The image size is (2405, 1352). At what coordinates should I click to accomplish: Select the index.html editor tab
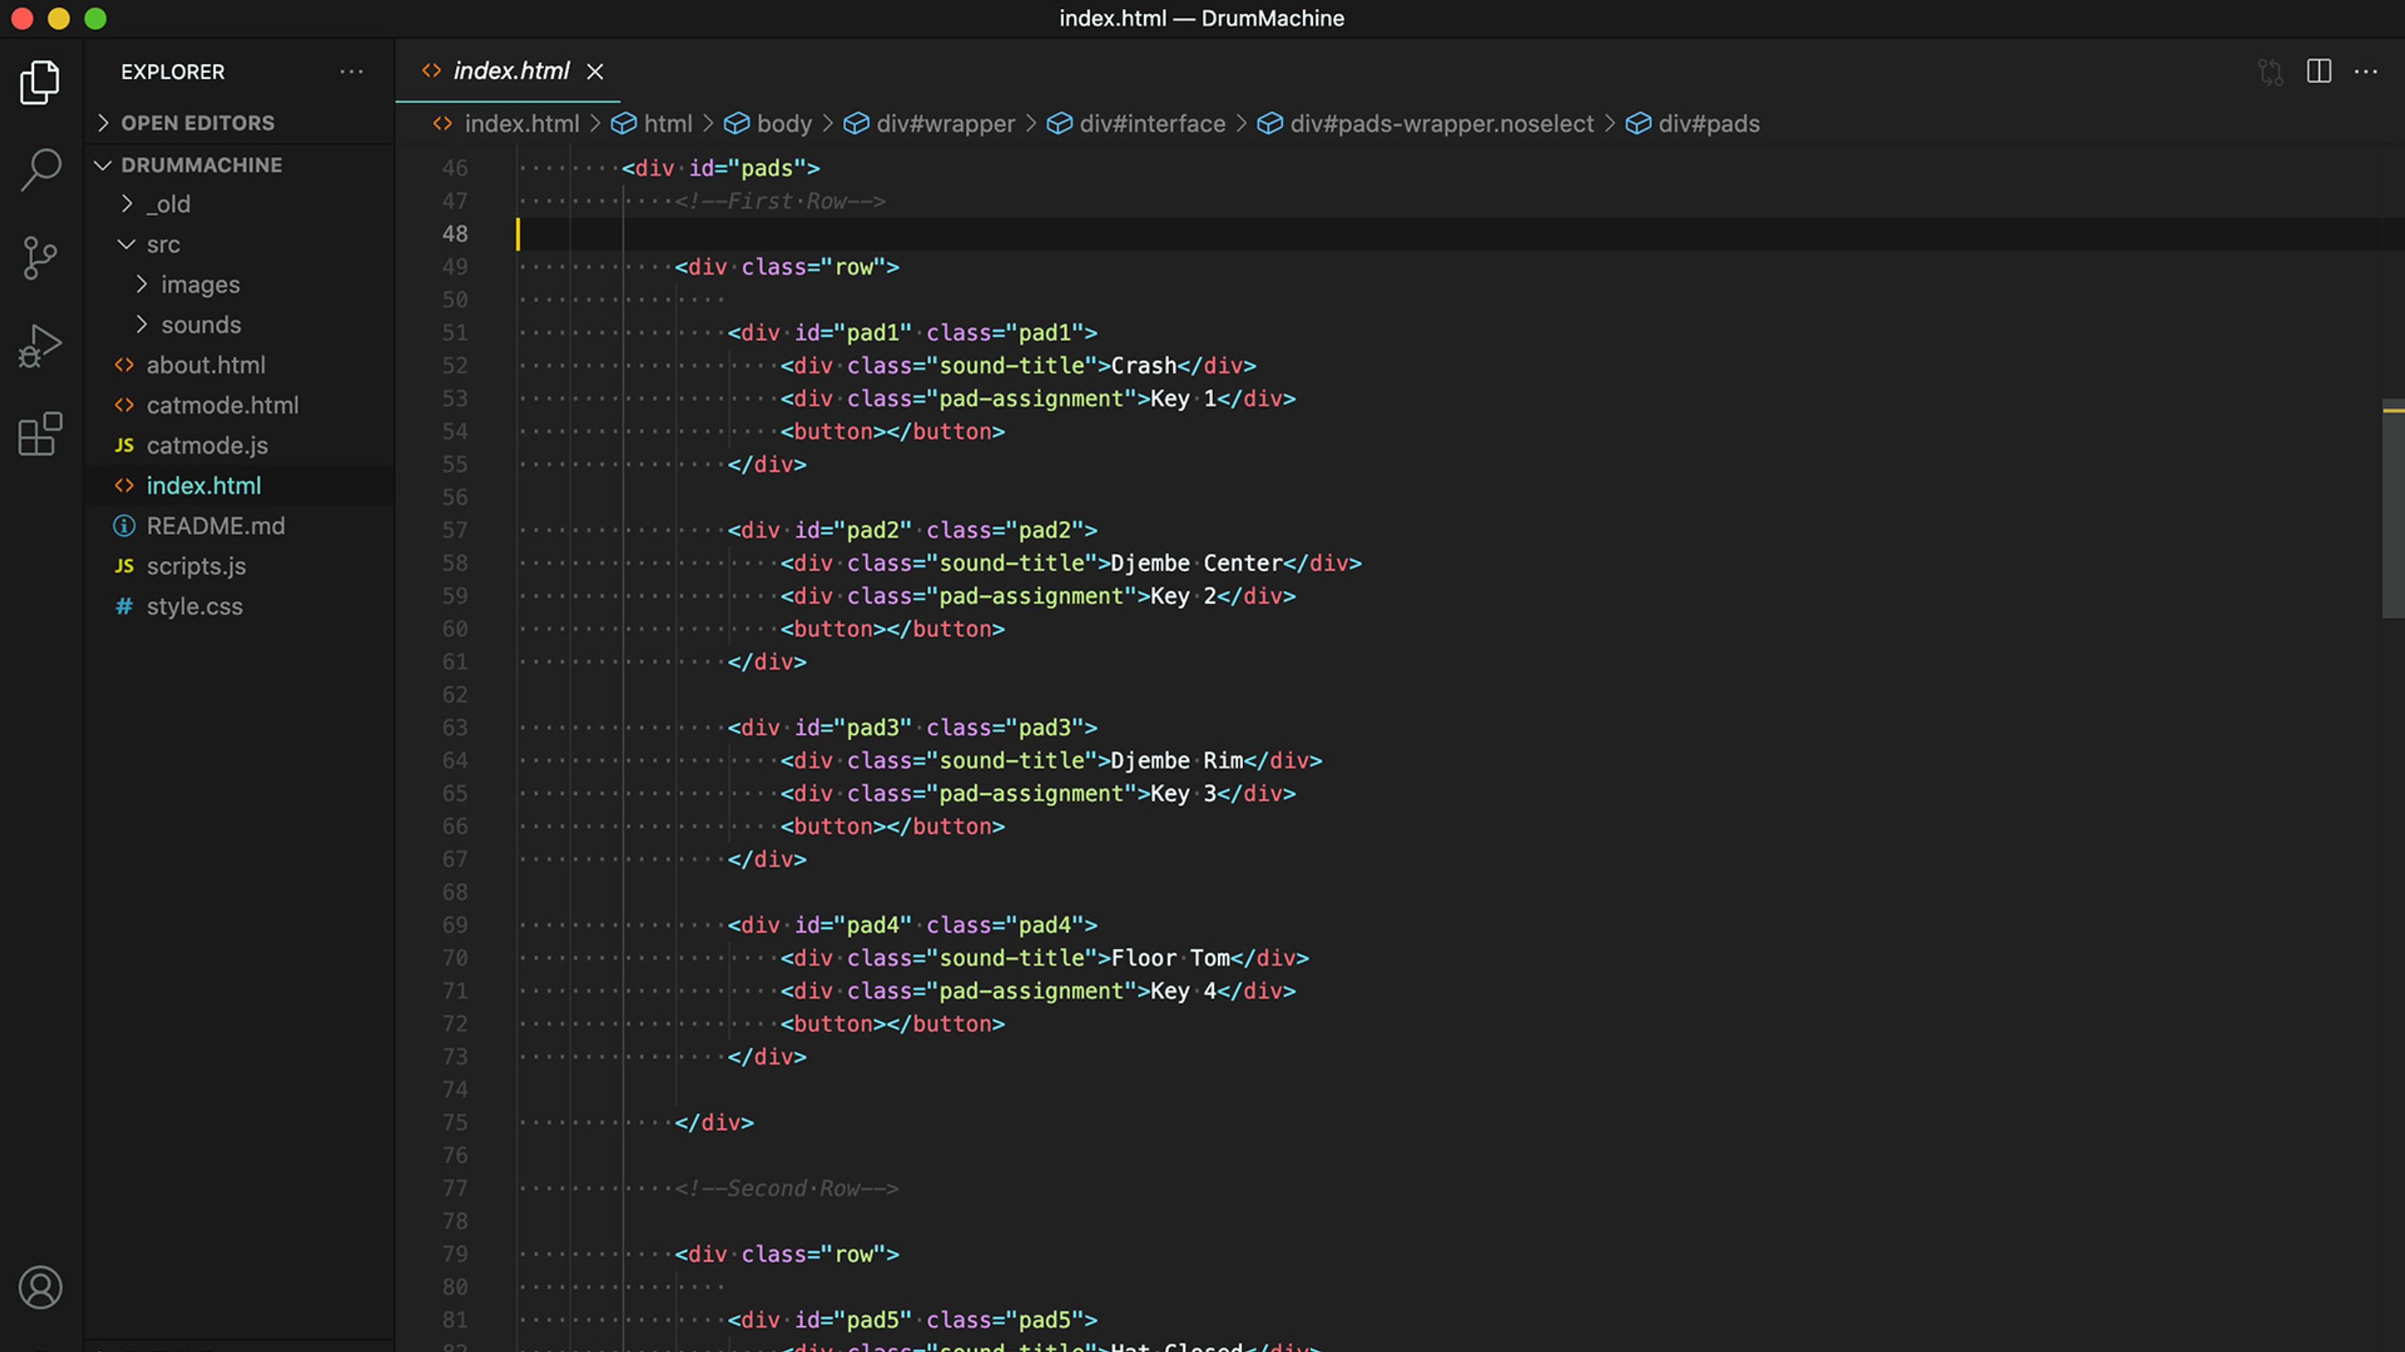click(510, 71)
